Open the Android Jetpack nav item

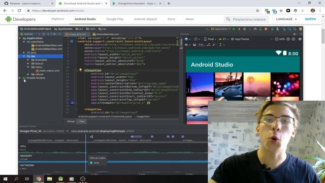coord(145,19)
